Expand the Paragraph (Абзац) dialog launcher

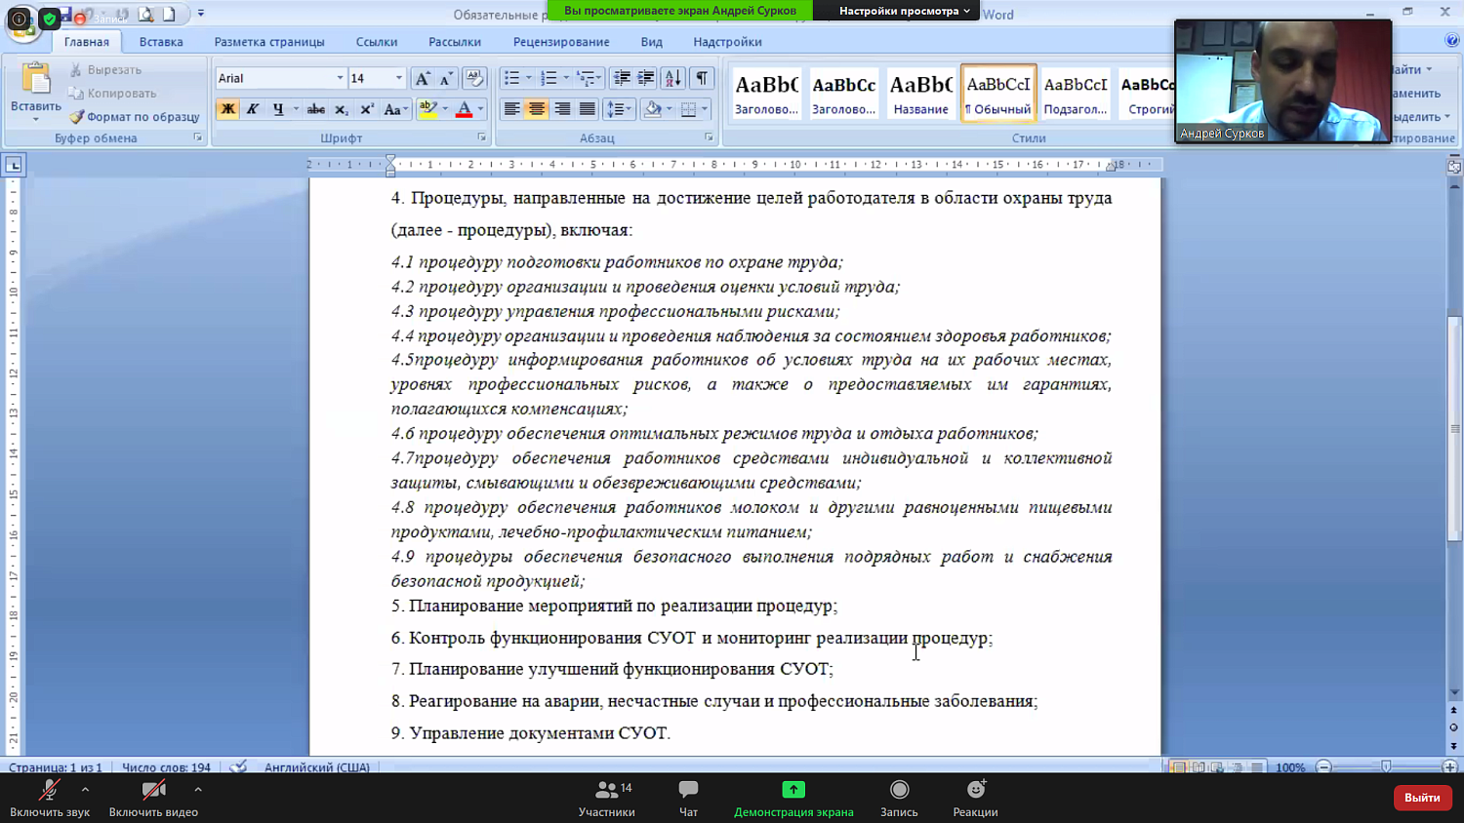click(709, 137)
